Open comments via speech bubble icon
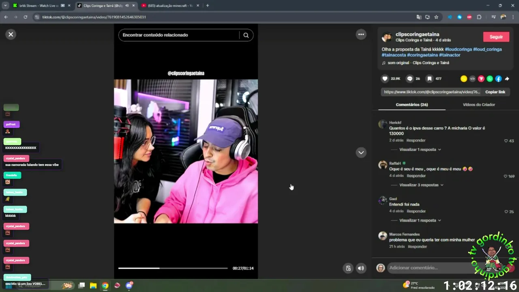This screenshot has height=292, width=519. pos(410,79)
